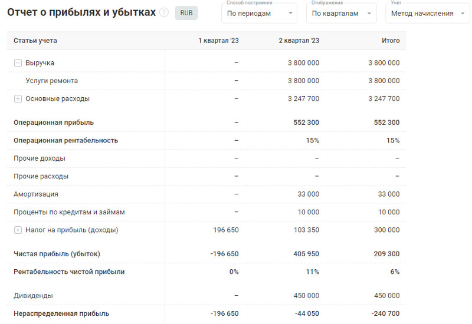Click the RUB currency badge
Image resolution: width=472 pixels, height=324 pixels.
point(186,13)
